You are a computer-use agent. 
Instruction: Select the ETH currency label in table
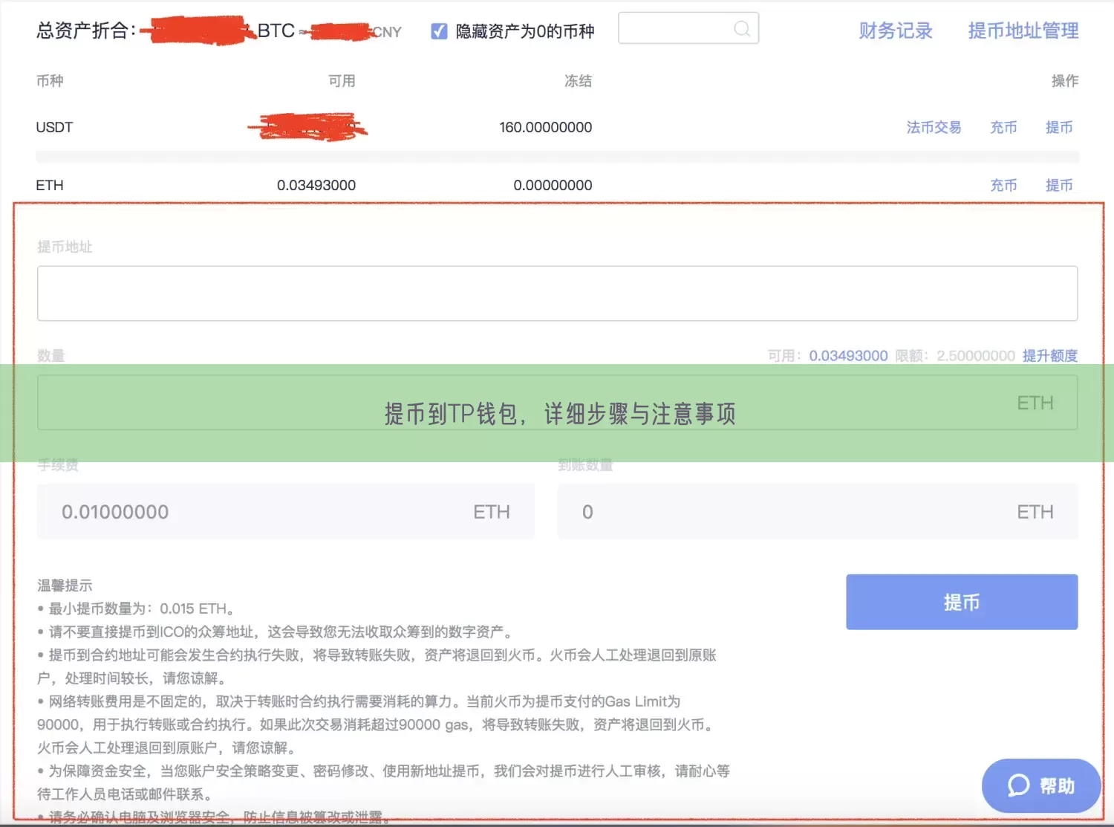[50, 185]
